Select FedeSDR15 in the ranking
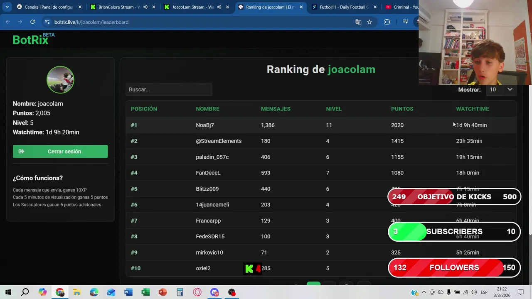The width and height of the screenshot is (532, 299). pos(210,236)
